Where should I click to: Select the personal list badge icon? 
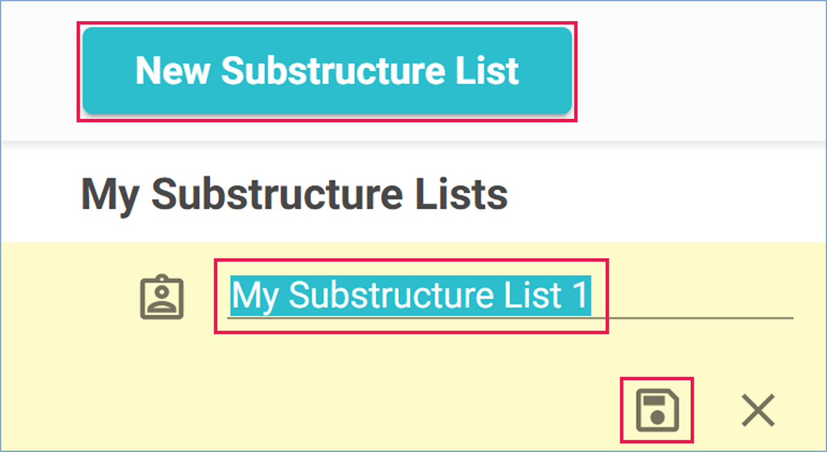pyautogui.click(x=162, y=298)
